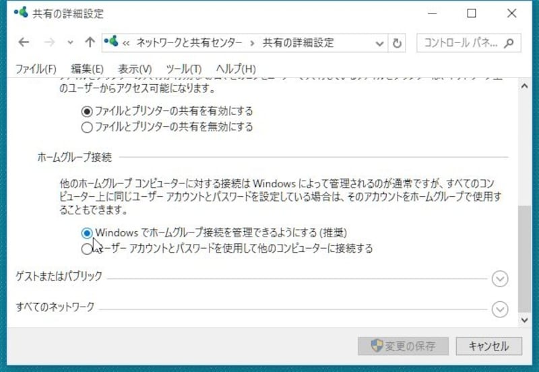
Task: Open the ツール(T) menu
Action: (x=183, y=69)
